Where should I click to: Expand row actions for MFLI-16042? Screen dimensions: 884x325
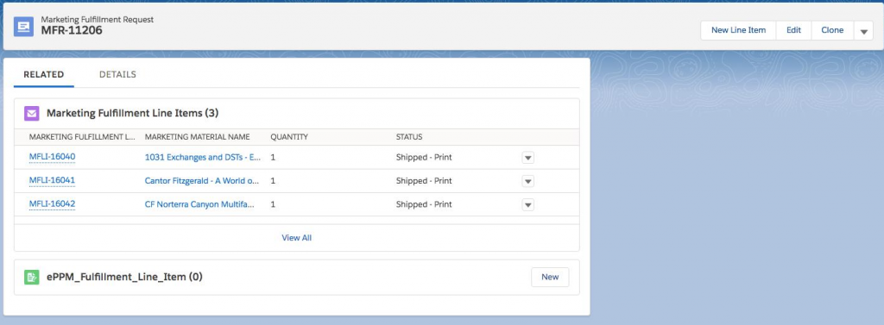527,205
